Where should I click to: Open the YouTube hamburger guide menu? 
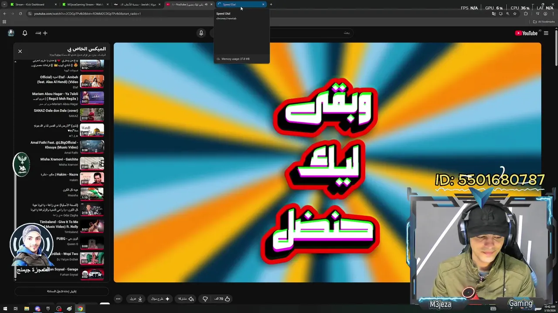(x=546, y=33)
